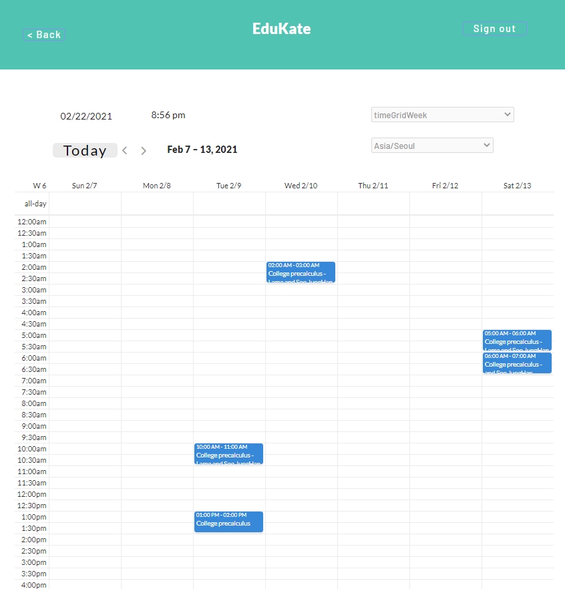Open the 10:00 AM Tuesday precalculus event
Screen dimensions: 565x589
click(228, 454)
